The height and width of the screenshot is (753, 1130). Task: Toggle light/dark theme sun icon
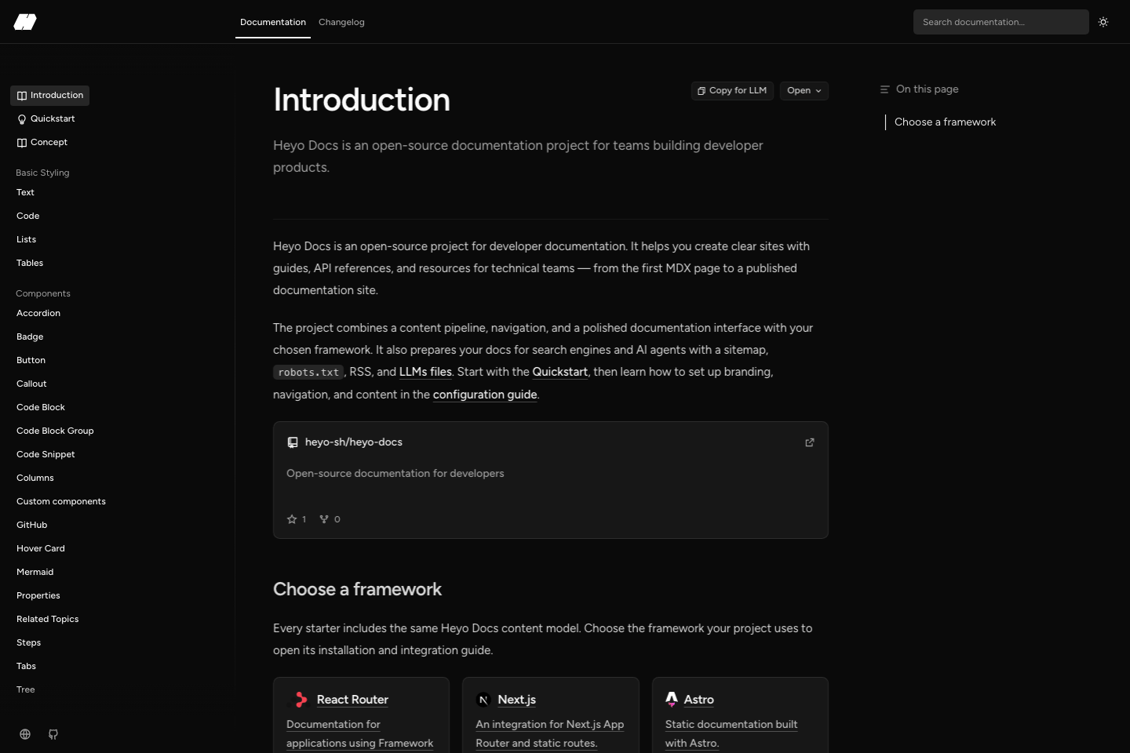[x=1103, y=22]
